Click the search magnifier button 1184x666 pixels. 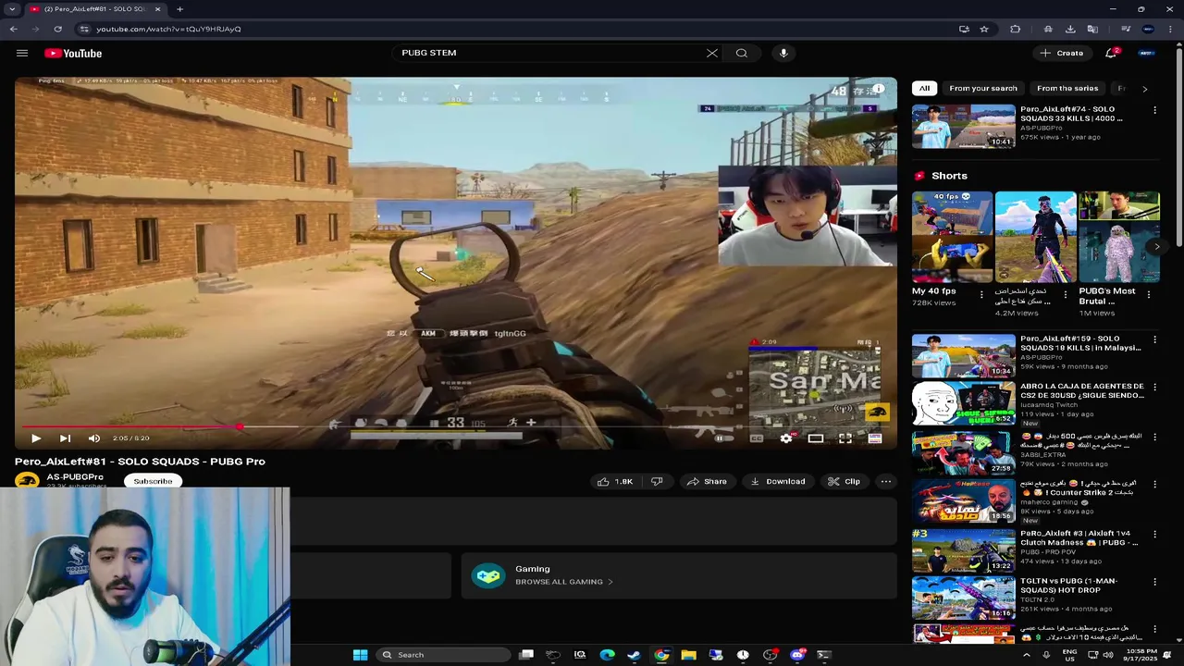point(741,53)
